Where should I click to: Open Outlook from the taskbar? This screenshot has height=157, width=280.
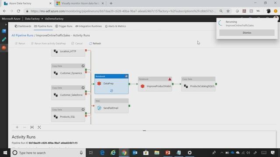135,153
